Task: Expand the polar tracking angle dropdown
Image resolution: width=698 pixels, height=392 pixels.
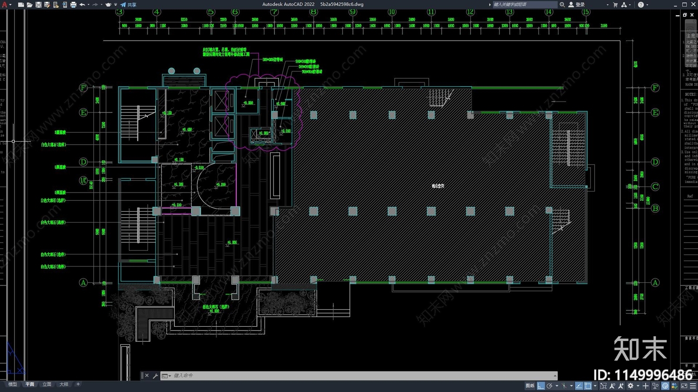Action: click(x=557, y=386)
